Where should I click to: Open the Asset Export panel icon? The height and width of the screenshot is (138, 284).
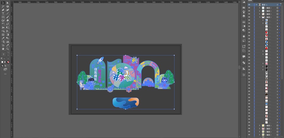tap(244, 46)
